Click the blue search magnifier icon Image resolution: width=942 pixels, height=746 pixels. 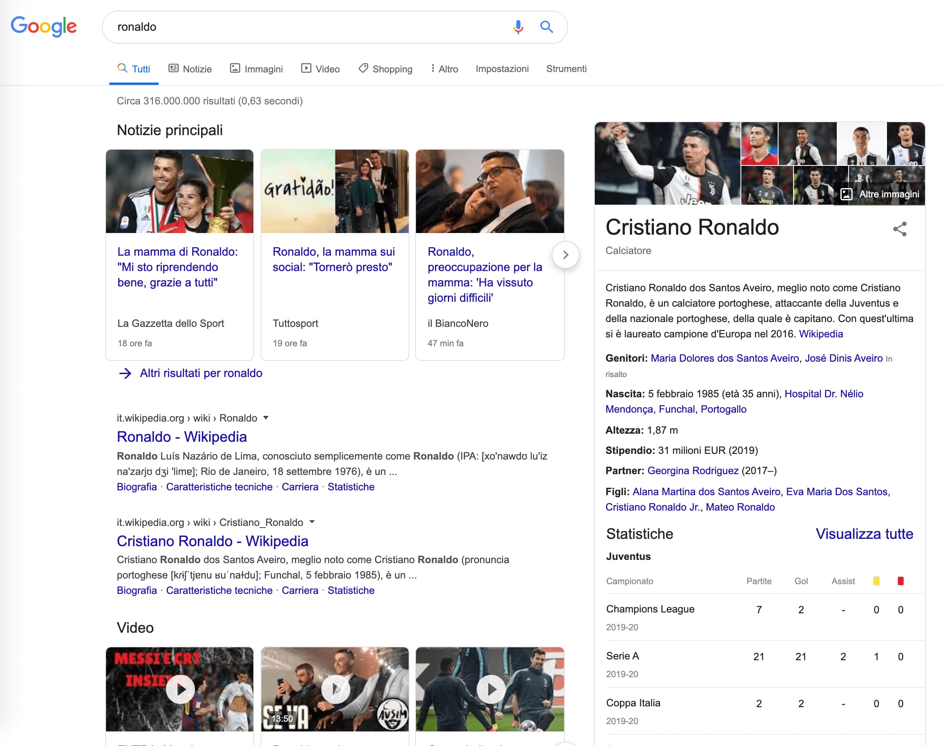547,27
